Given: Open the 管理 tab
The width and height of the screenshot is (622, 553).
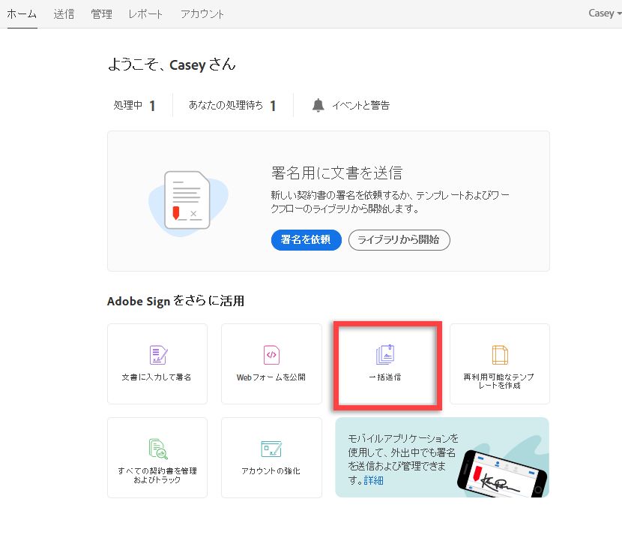Looking at the screenshot, I should click(102, 14).
